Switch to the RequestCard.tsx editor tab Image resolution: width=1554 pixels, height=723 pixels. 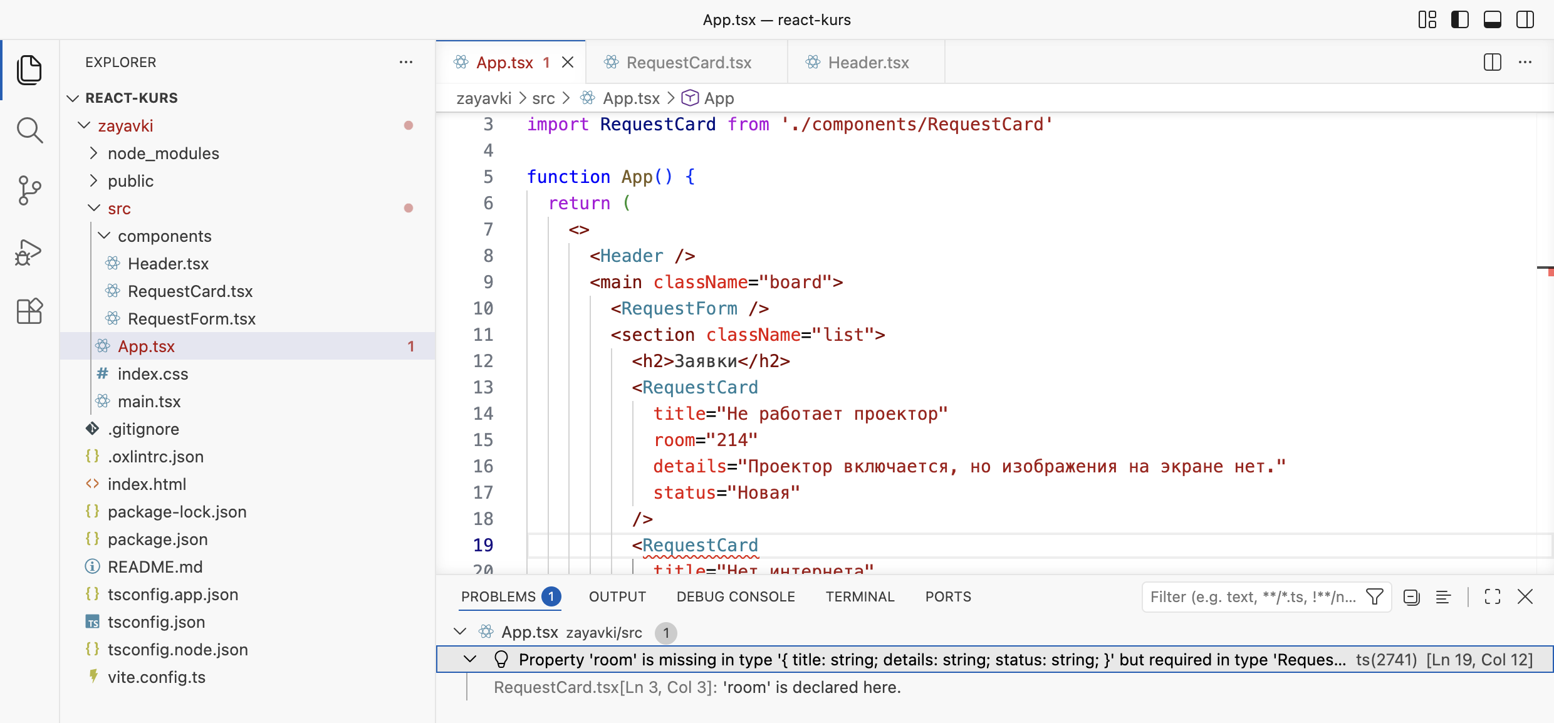pyautogui.click(x=687, y=62)
